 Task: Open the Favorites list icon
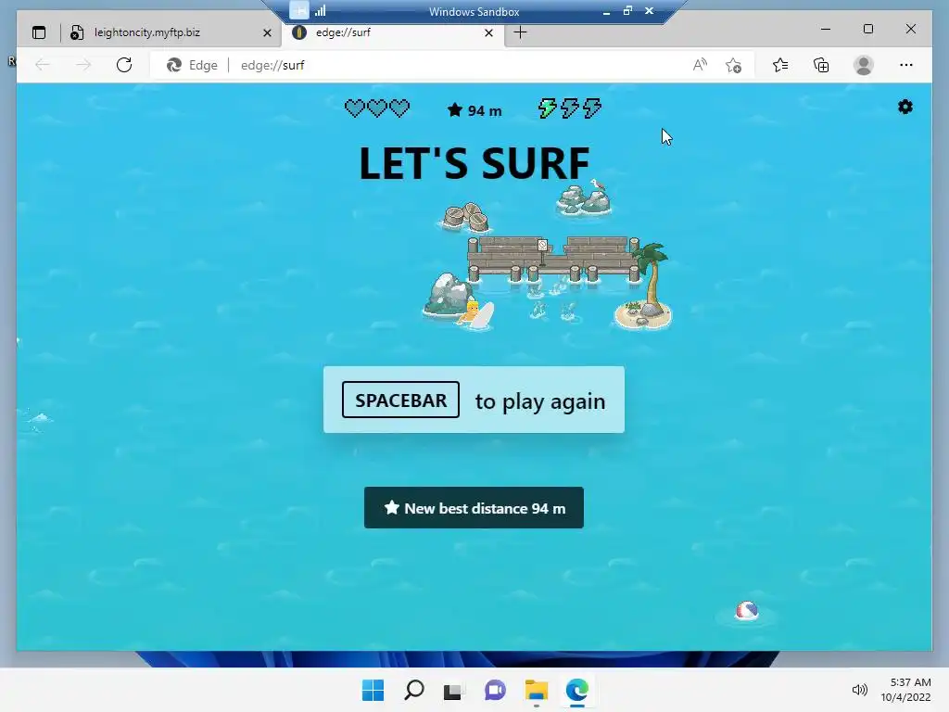click(x=780, y=65)
